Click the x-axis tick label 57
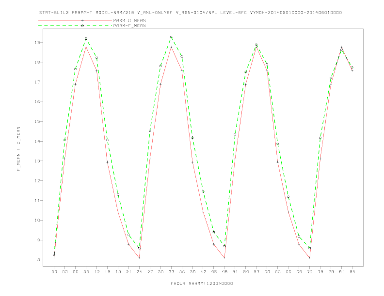 pyautogui.click(x=256, y=272)
